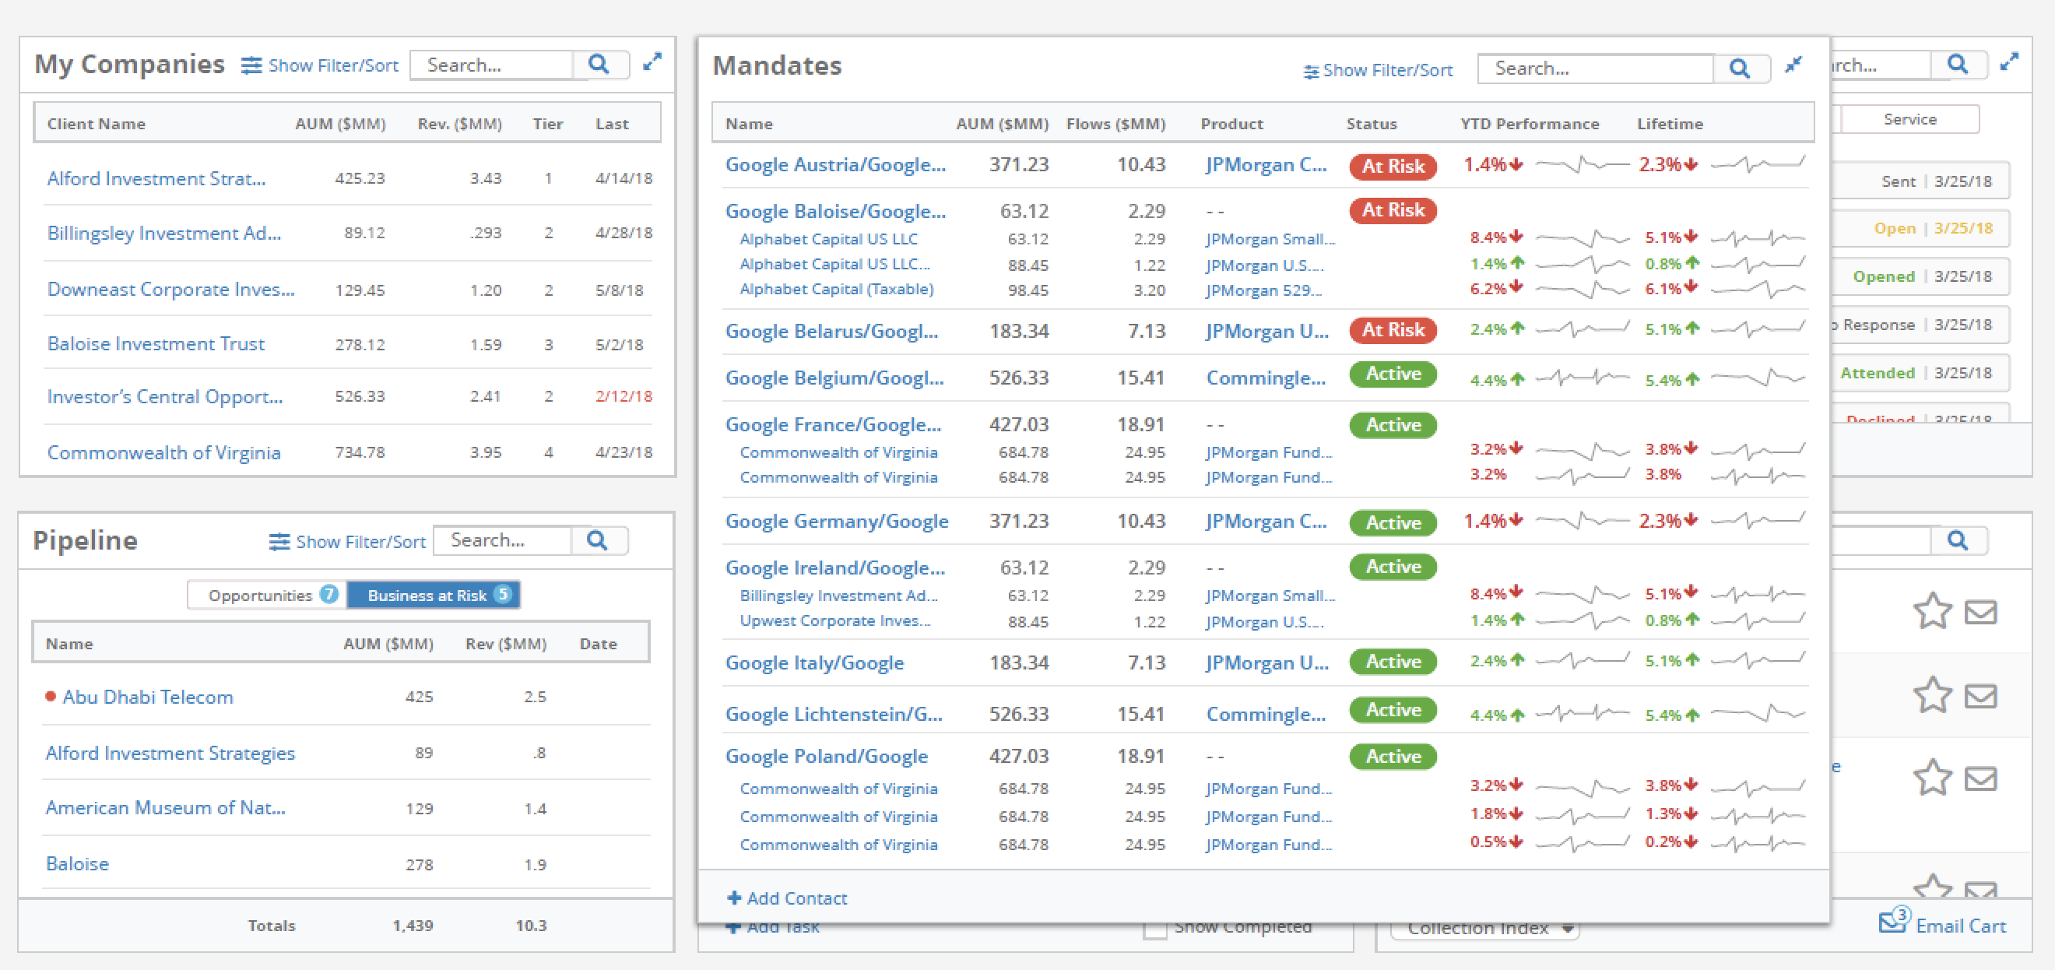This screenshot has height=970, width=2055.
Task: Open Google Baloise/Google... mandate
Action: tap(835, 212)
